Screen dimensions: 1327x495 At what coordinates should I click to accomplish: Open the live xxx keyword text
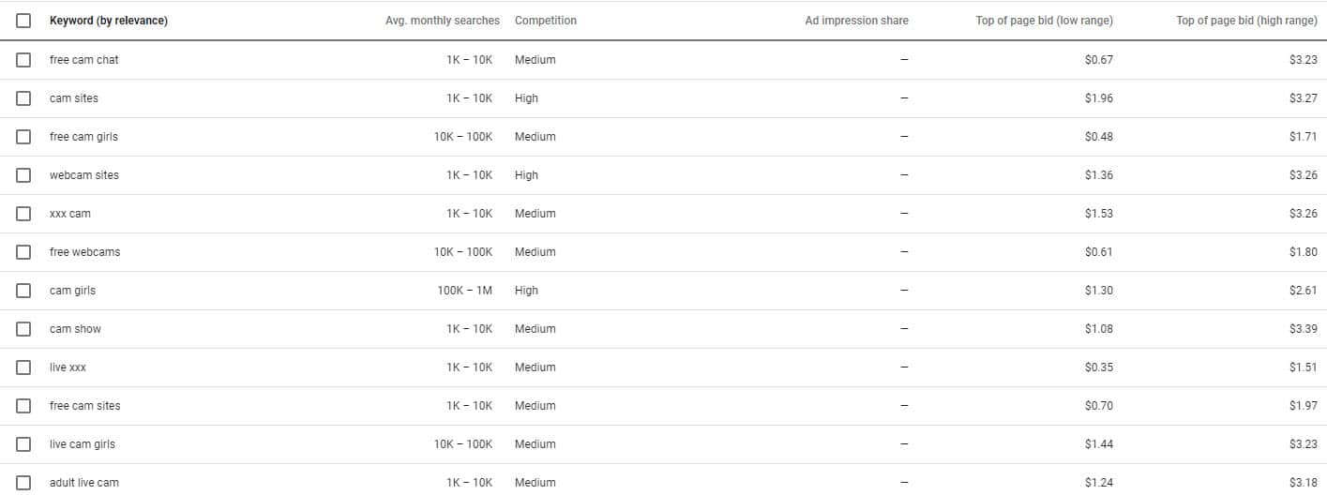pos(68,367)
